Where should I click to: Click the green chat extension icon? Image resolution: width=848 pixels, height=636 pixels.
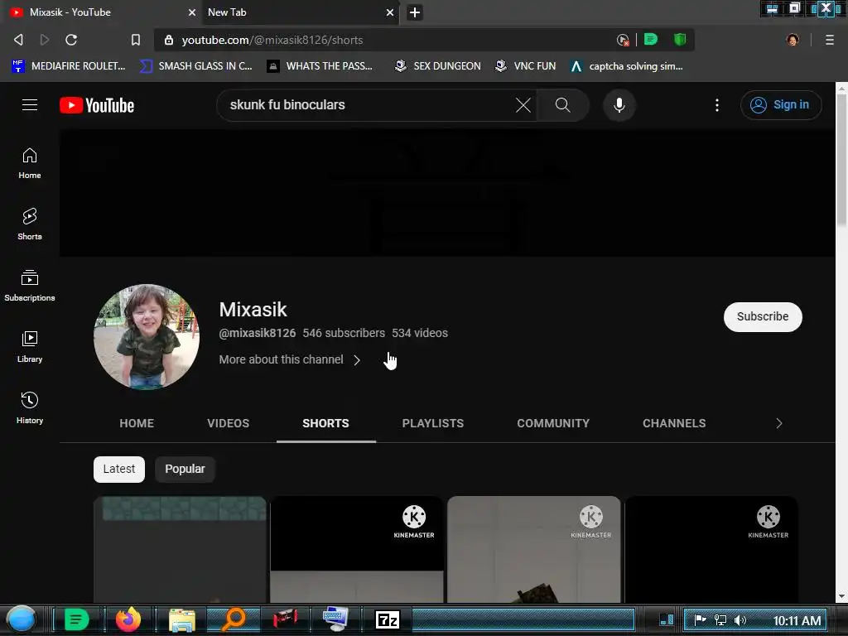pyautogui.click(x=651, y=40)
